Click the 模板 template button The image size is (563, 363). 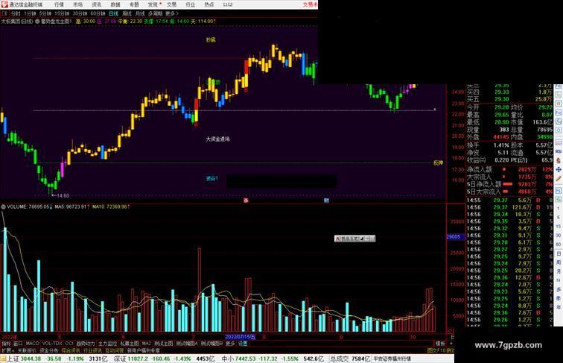point(440,344)
